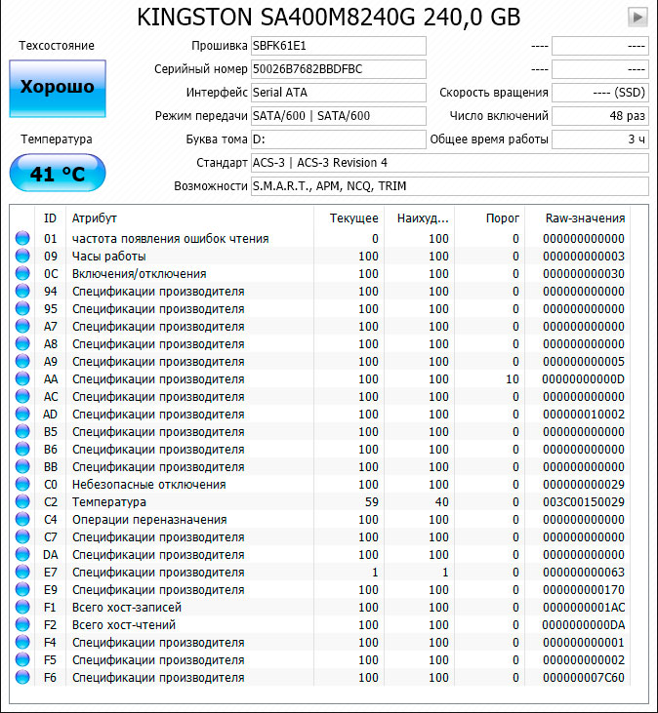658x713 pixels.
Task: Click raw value 00000000000D
Action: 584,379
